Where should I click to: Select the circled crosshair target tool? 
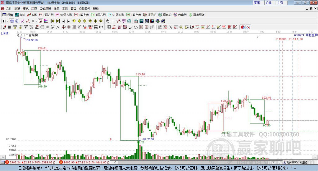pos(63,27)
